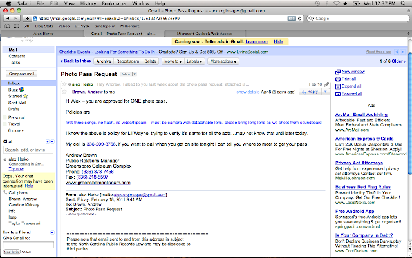Screen dimensions: 412x258
Task: Open Time Machine status icon
Action: click(317, 3)
